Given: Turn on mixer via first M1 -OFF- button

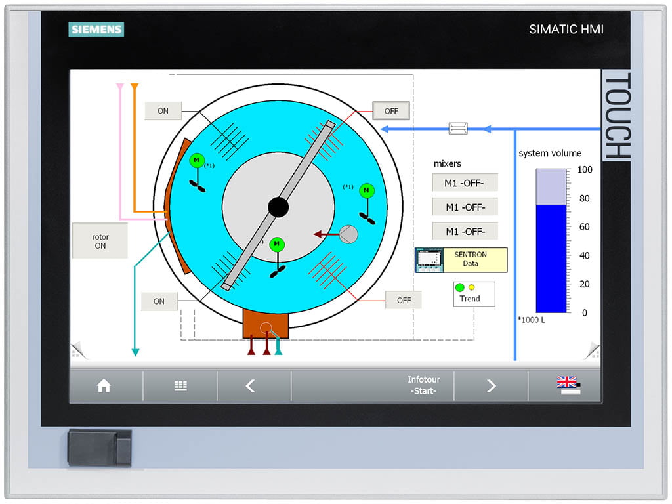Looking at the screenshot, I should tap(465, 182).
